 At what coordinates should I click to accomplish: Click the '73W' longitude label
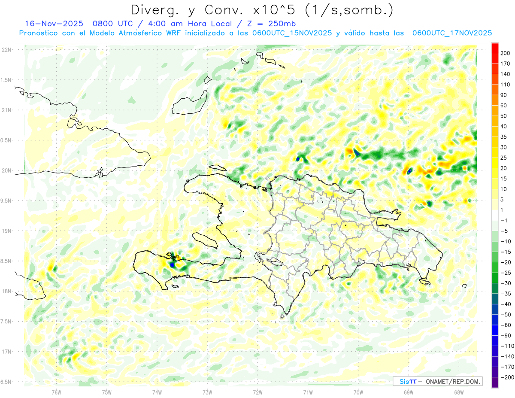click(207, 392)
